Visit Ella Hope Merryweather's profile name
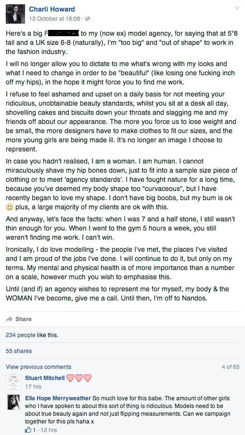Viewport: 245px width, 435px height. pos(58,398)
